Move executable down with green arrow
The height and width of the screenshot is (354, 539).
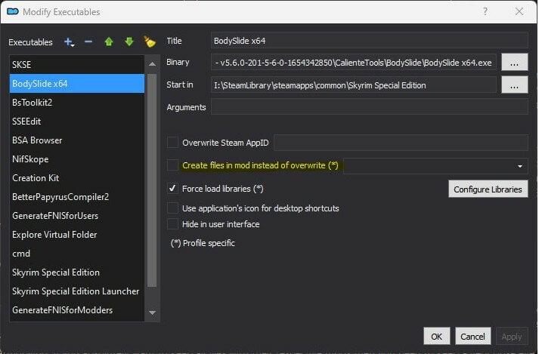coord(129,42)
